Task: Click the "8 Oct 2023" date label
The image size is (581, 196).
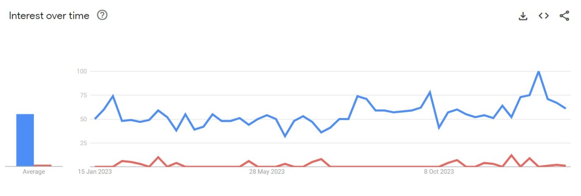Action: tap(439, 172)
